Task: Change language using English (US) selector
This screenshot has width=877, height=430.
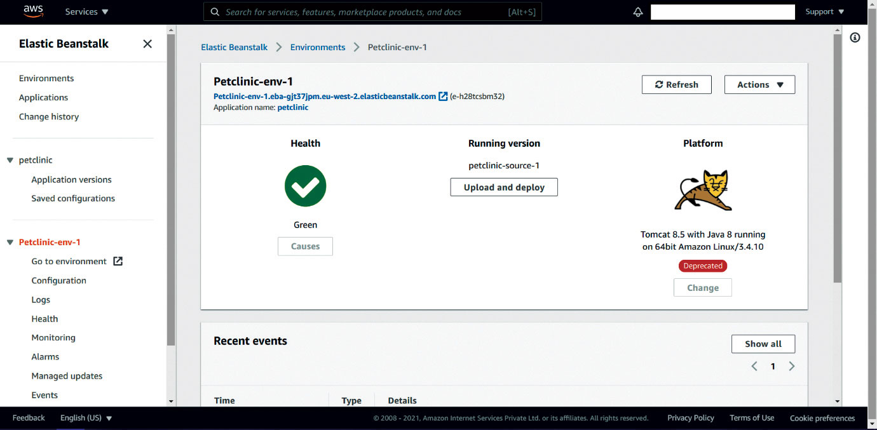Action: (86, 418)
